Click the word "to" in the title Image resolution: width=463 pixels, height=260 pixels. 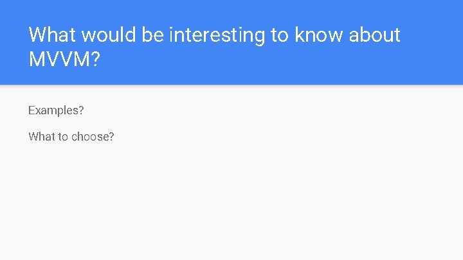coord(280,35)
